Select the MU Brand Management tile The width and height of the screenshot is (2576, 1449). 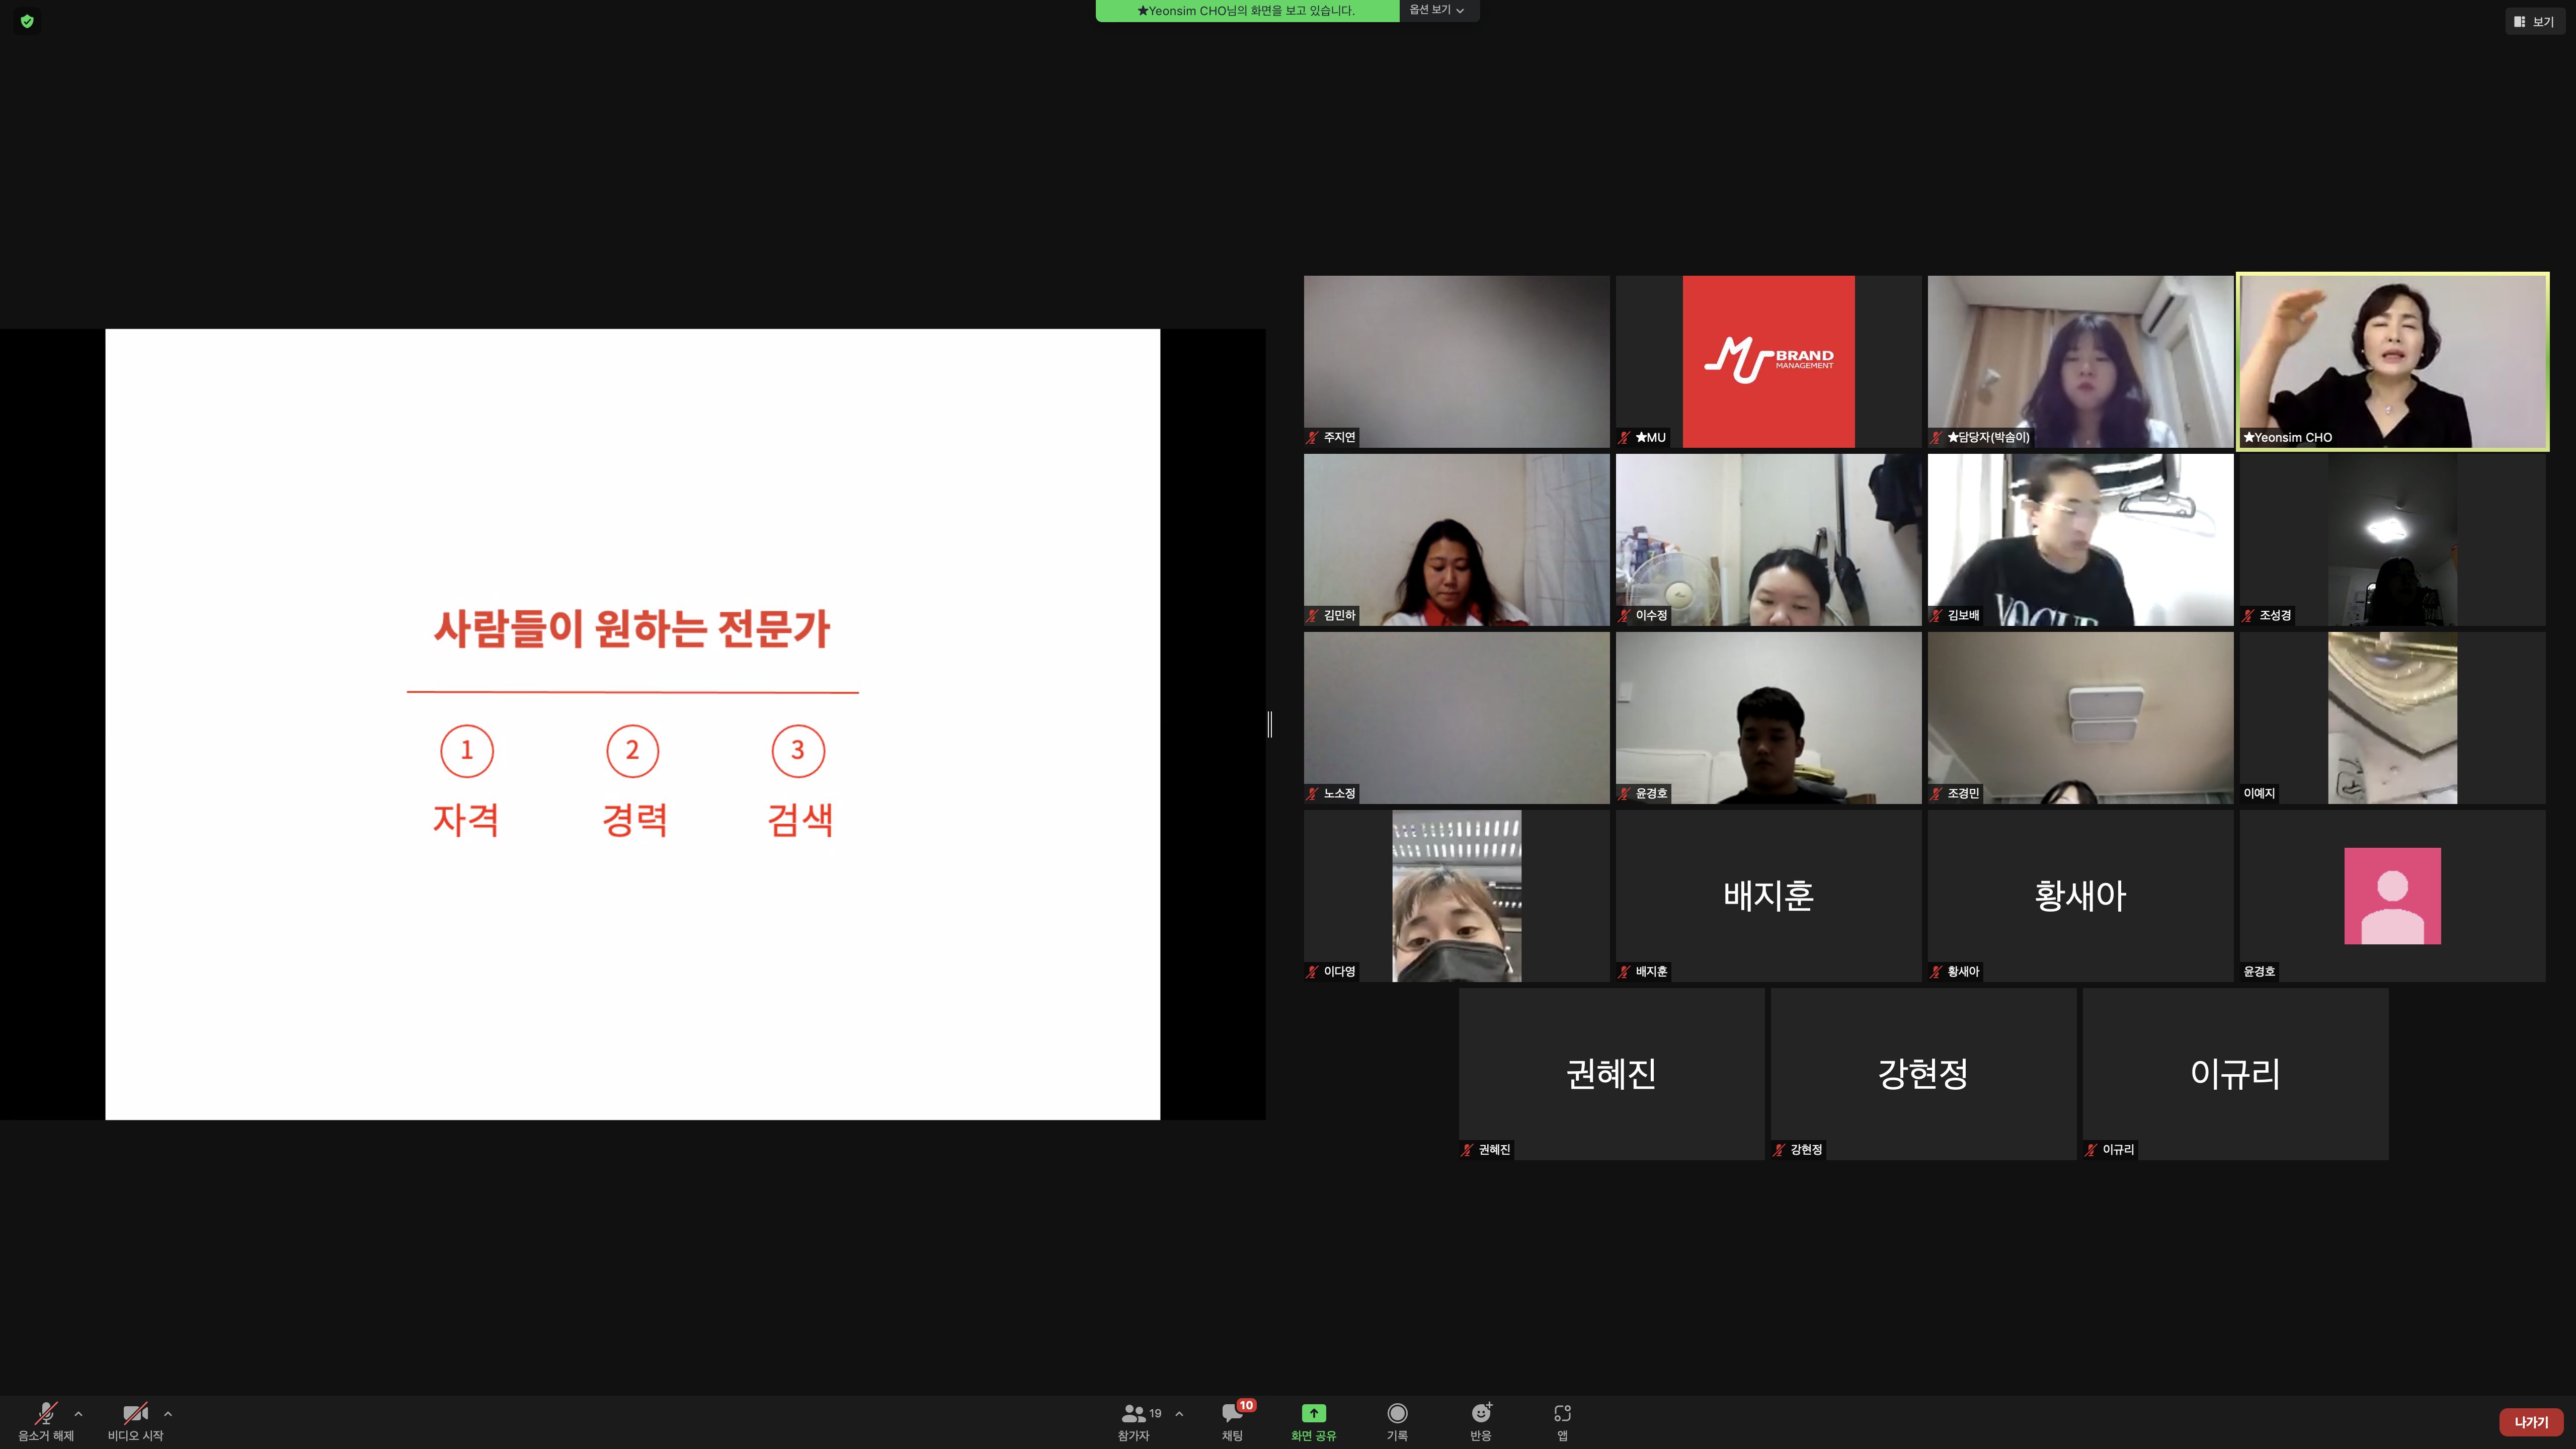click(x=1768, y=361)
